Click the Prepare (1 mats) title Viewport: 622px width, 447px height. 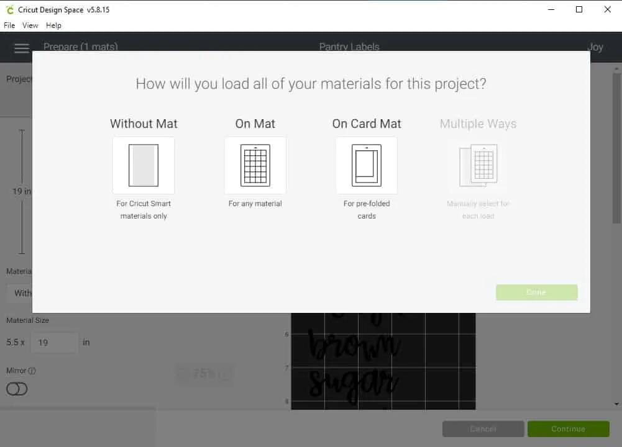(x=81, y=47)
